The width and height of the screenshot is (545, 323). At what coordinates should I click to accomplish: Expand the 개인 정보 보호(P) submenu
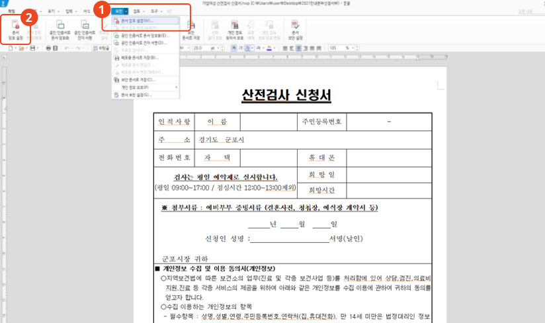146,87
